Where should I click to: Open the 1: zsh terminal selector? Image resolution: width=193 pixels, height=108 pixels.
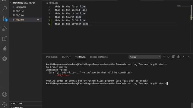[x=145, y=57]
